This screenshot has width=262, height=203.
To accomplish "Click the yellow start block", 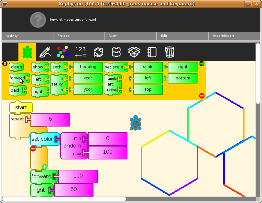I will pos(21,107).
